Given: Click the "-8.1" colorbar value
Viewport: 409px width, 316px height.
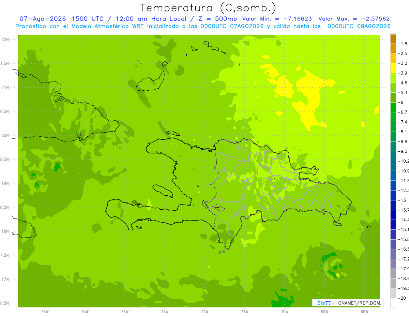Looking at the screenshot, I should 403,132.
